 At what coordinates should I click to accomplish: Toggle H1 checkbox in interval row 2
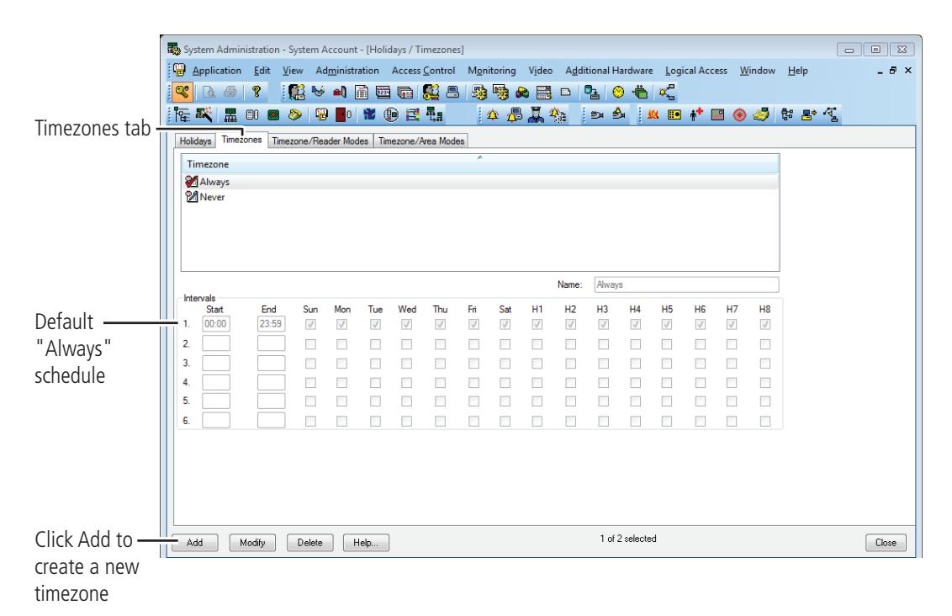coord(537,344)
